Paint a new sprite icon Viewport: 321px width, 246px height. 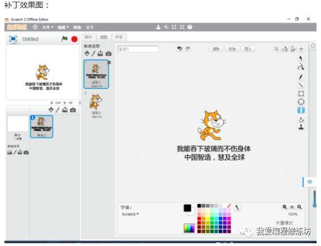[57, 110]
